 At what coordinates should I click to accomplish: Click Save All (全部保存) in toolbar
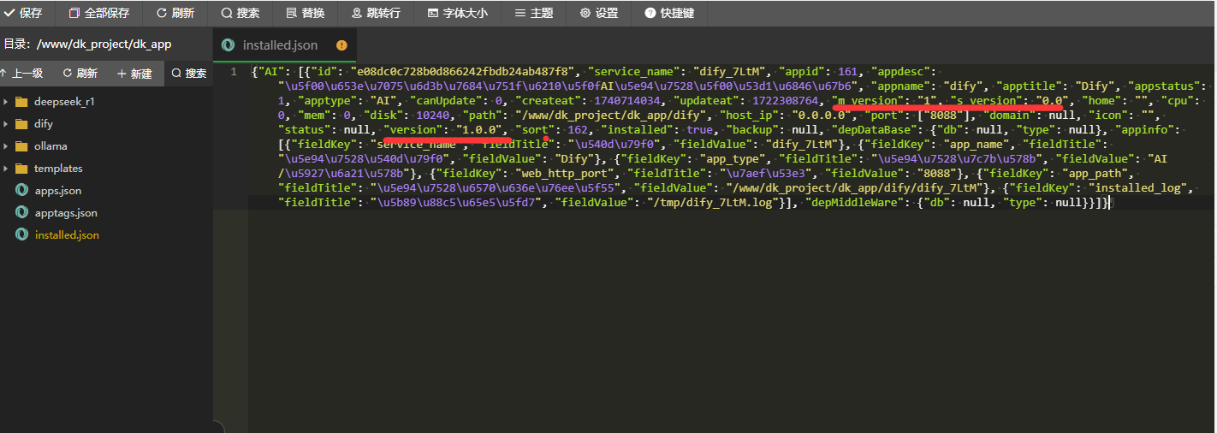tap(98, 13)
